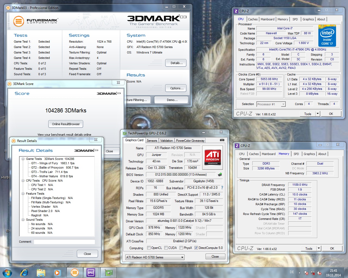Click Tools button in top CPU-Z window
Screen dimensions: 348x278
point(308,114)
